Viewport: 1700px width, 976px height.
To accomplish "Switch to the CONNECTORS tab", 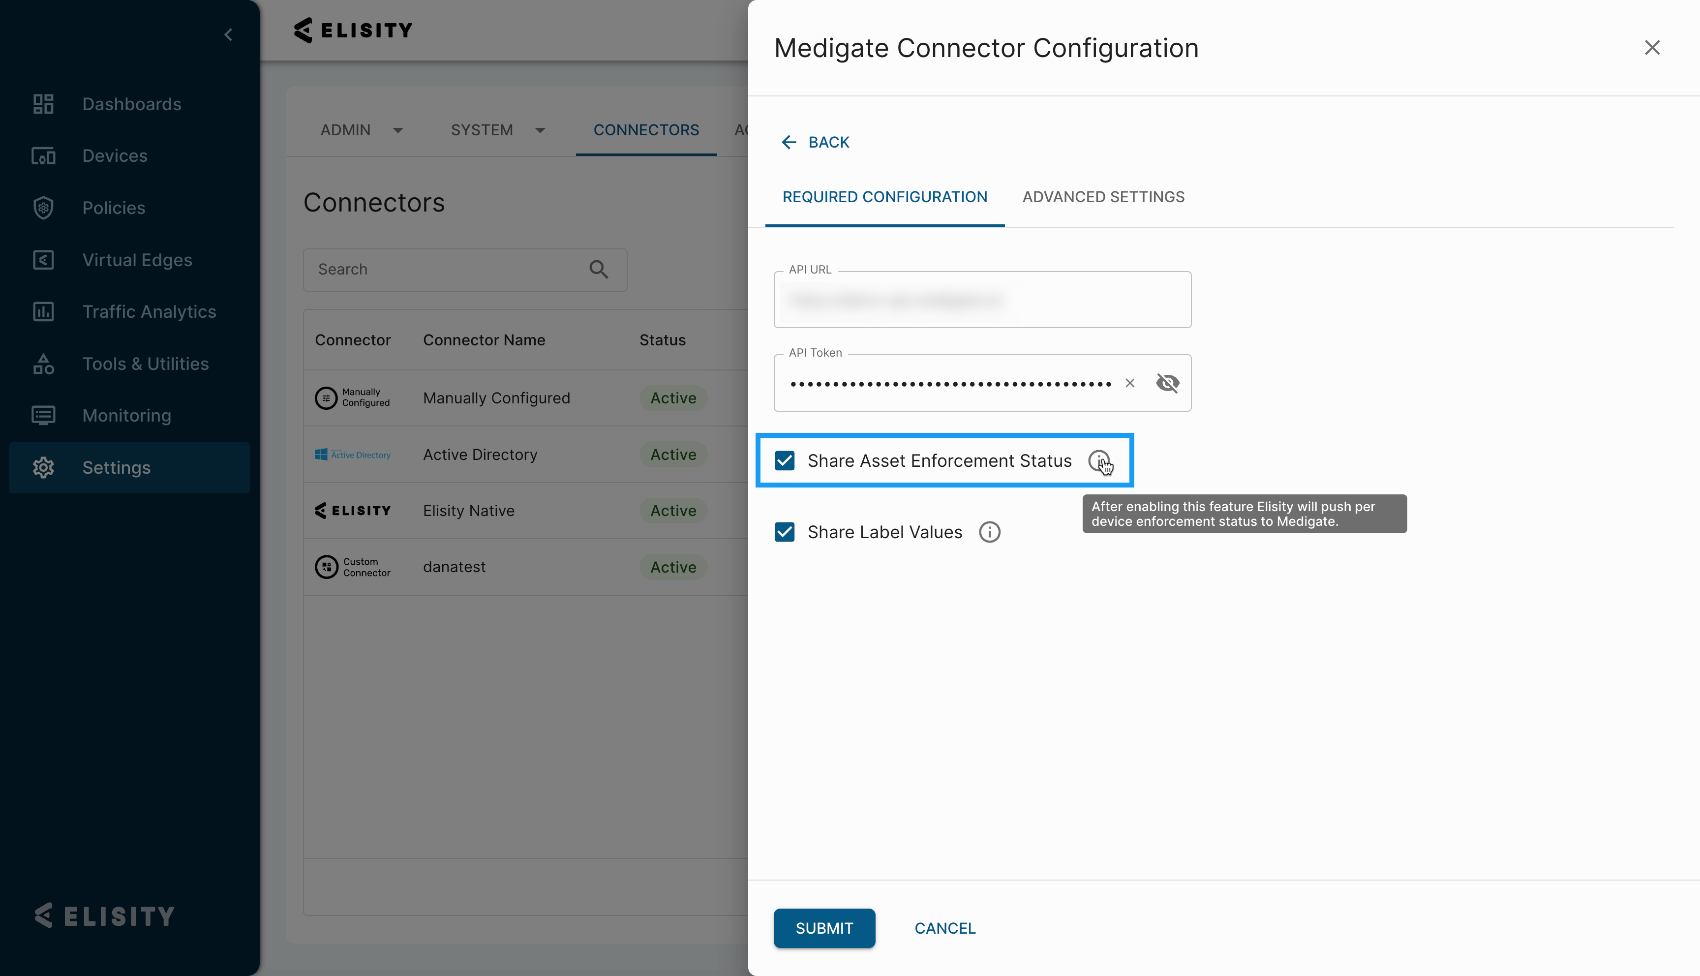I will coord(646,130).
